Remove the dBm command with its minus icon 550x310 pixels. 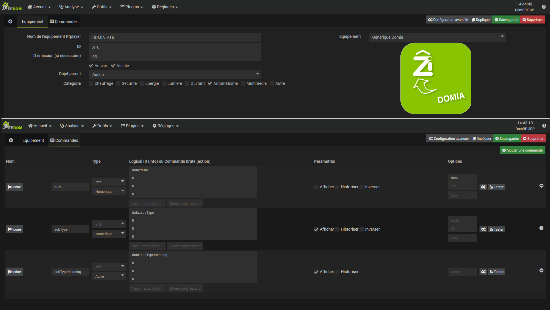[x=541, y=186]
